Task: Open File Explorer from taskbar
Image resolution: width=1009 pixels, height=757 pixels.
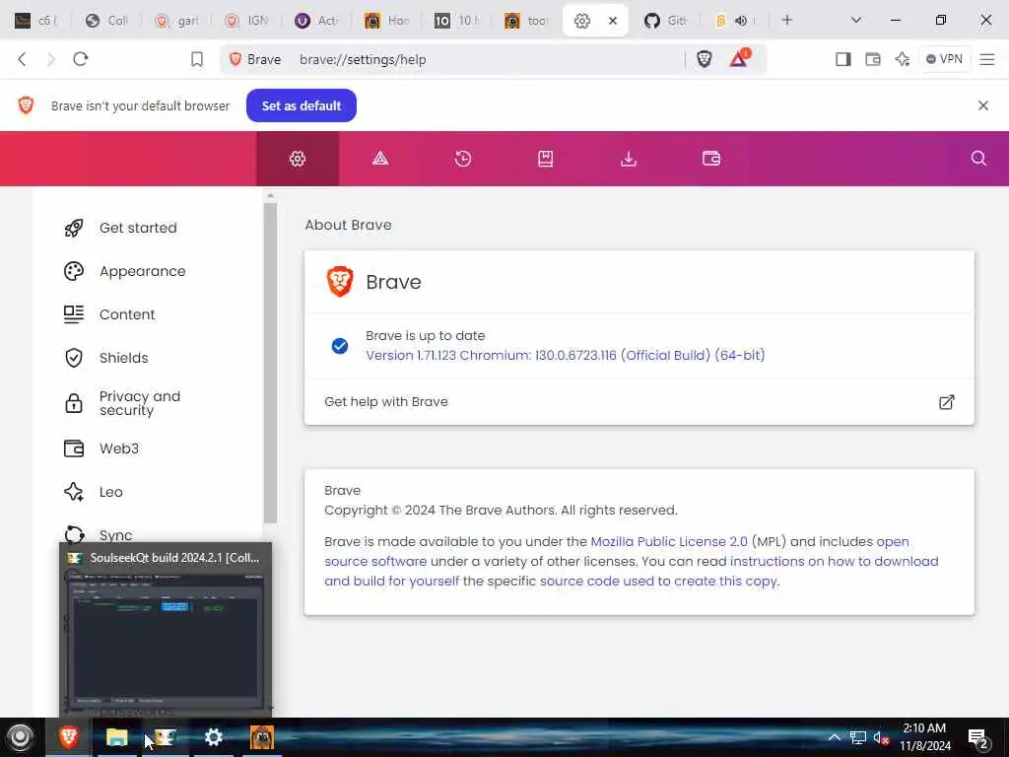Action: 116,737
